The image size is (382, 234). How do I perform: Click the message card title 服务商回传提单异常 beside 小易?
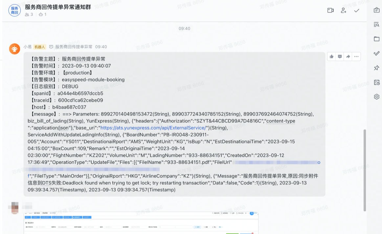[x=74, y=47]
